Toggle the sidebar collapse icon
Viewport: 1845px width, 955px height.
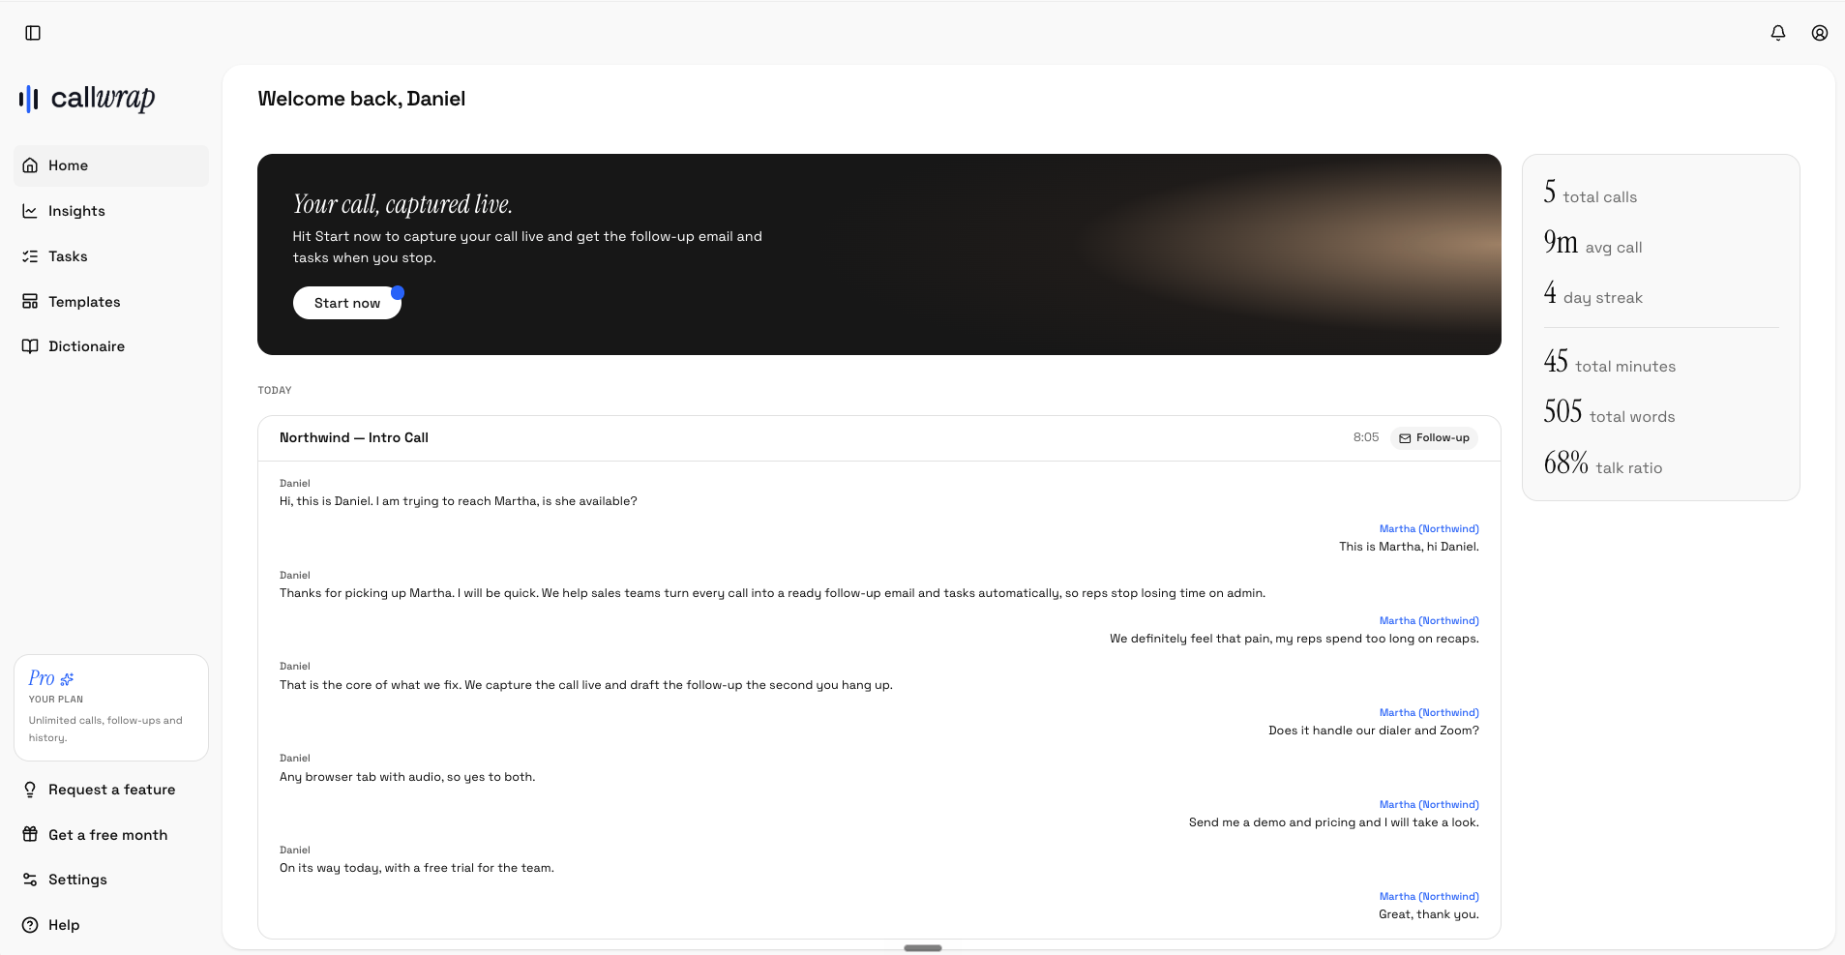(x=33, y=33)
